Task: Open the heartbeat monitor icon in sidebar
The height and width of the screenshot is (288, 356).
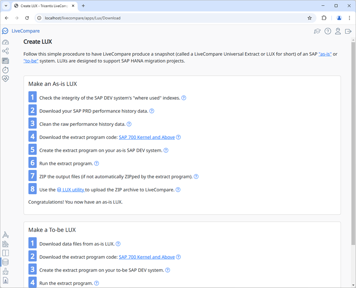Action: pos(5,79)
